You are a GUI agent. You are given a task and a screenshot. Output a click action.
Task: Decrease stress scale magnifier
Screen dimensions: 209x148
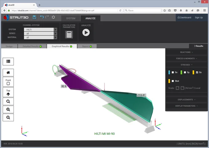[182, 88]
